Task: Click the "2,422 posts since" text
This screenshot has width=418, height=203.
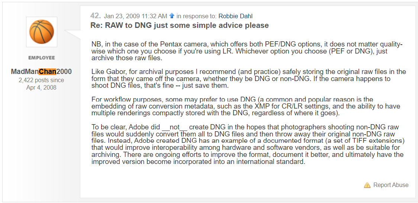Action: point(41,80)
